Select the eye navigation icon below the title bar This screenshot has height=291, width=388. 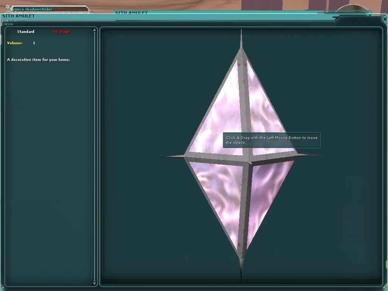pos(9,23)
